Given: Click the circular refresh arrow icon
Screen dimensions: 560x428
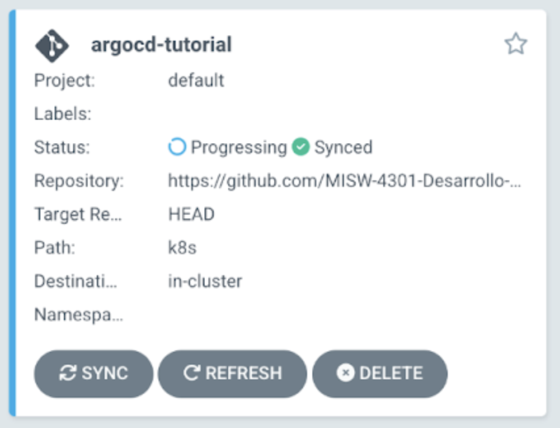Looking at the screenshot, I should [192, 373].
